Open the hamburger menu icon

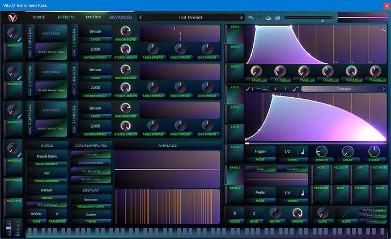pos(277,18)
